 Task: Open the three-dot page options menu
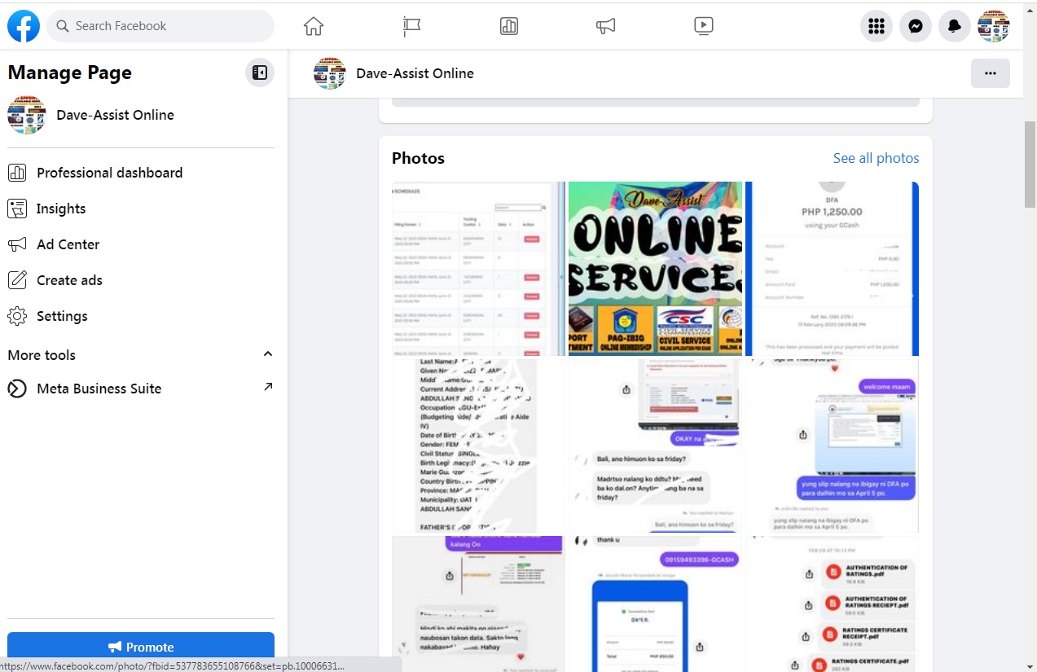991,73
